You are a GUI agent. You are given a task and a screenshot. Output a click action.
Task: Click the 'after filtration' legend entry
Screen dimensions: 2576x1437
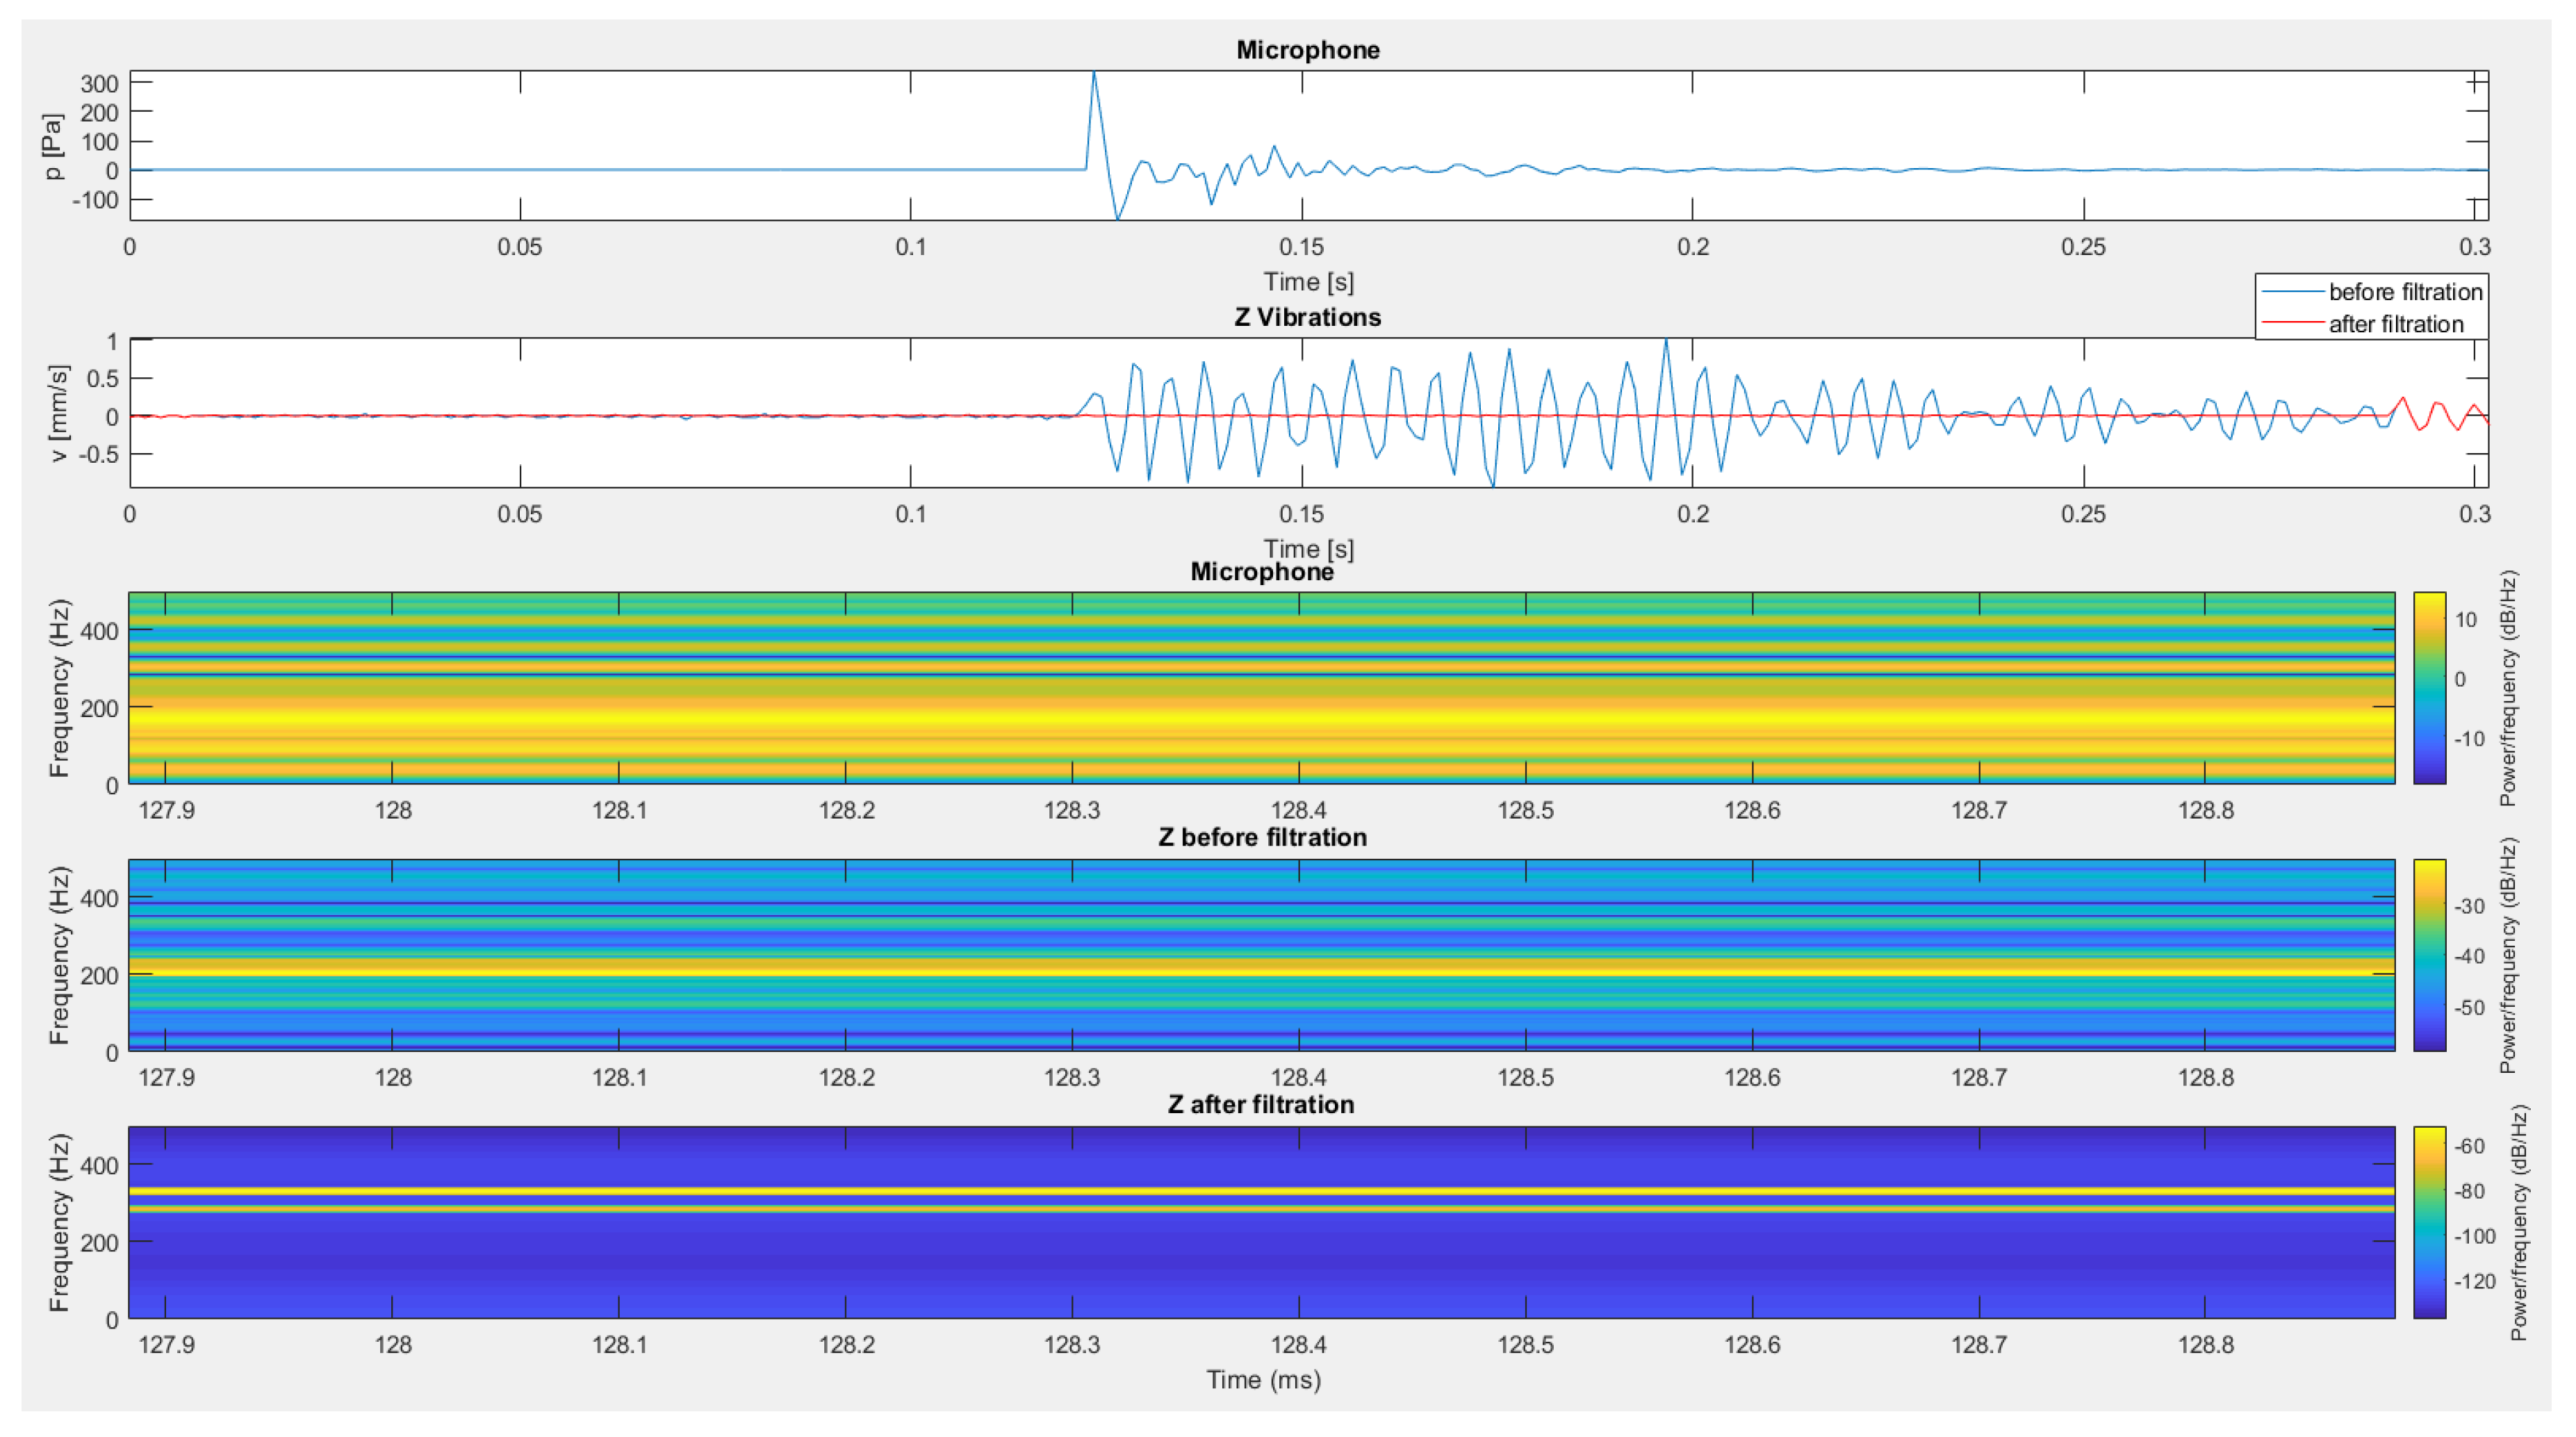tap(2395, 324)
